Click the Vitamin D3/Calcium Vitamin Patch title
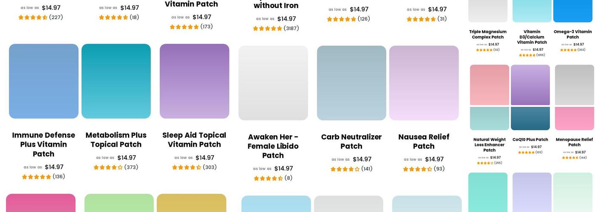 pos(532,37)
